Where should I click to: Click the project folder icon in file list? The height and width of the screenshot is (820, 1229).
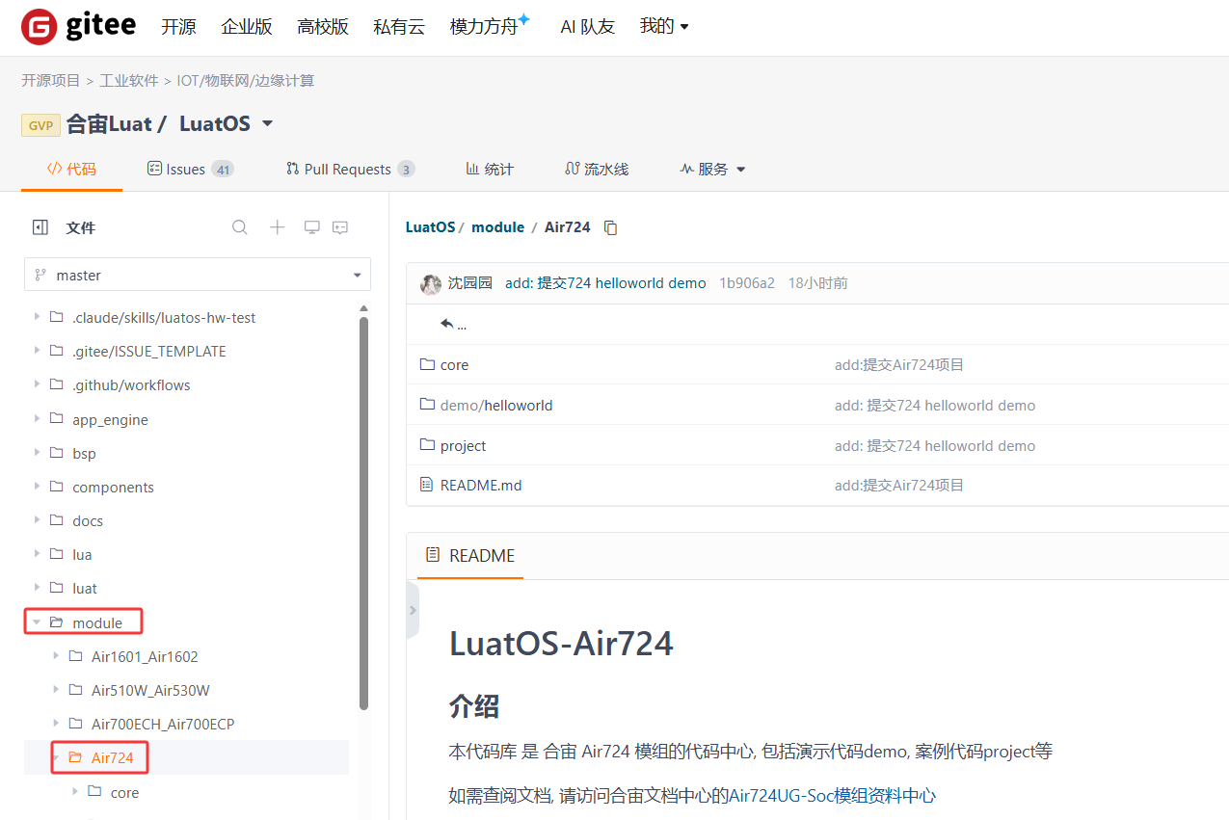[x=428, y=445]
